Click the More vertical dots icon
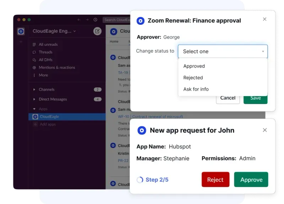The height and width of the screenshot is (204, 284). point(34,75)
